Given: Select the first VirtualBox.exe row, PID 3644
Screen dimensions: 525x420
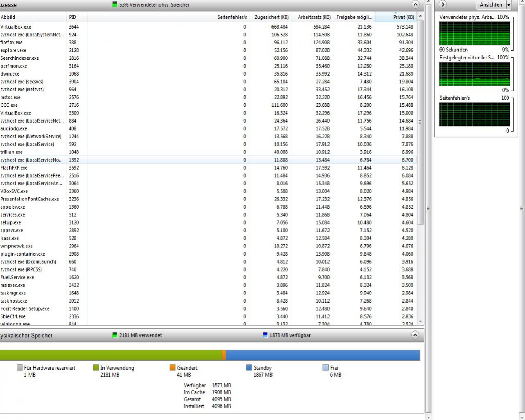Looking at the screenshot, I should pyautogui.click(x=208, y=27).
